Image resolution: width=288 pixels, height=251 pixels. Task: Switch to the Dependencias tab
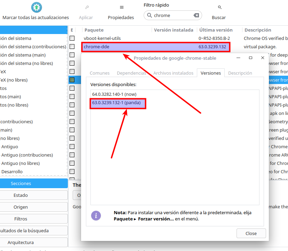pyautogui.click(x=131, y=73)
